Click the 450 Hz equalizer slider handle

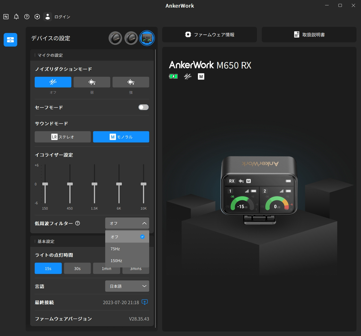[70, 184]
